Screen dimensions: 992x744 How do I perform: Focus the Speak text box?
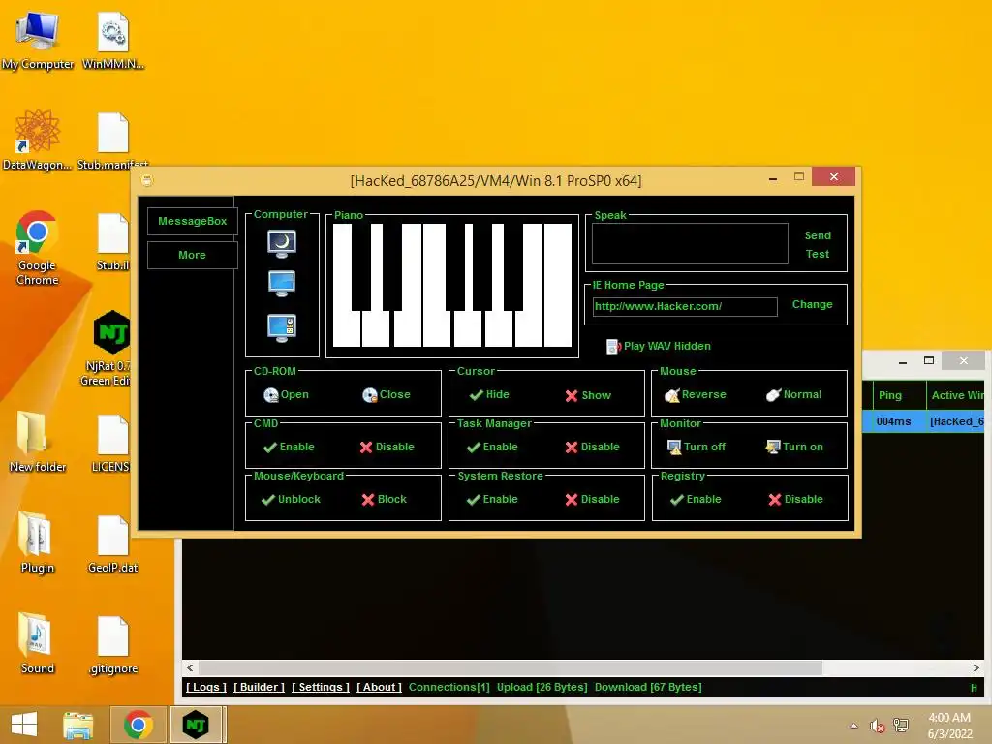(x=690, y=243)
